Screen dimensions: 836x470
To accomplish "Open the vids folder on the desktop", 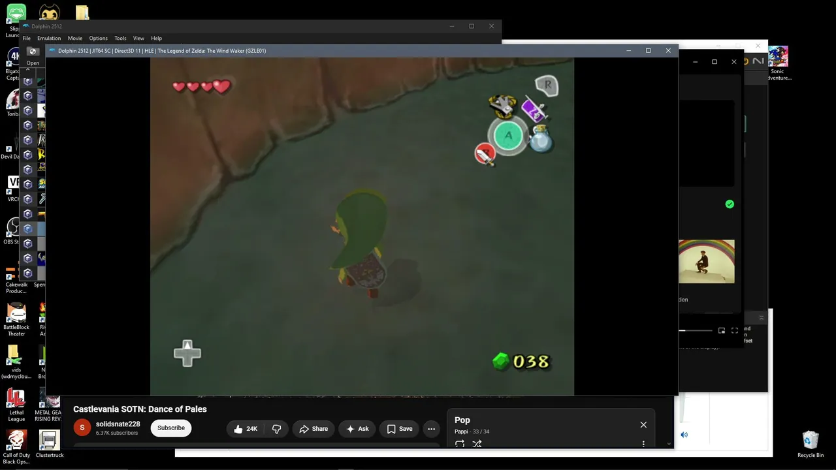I will click(x=16, y=363).
